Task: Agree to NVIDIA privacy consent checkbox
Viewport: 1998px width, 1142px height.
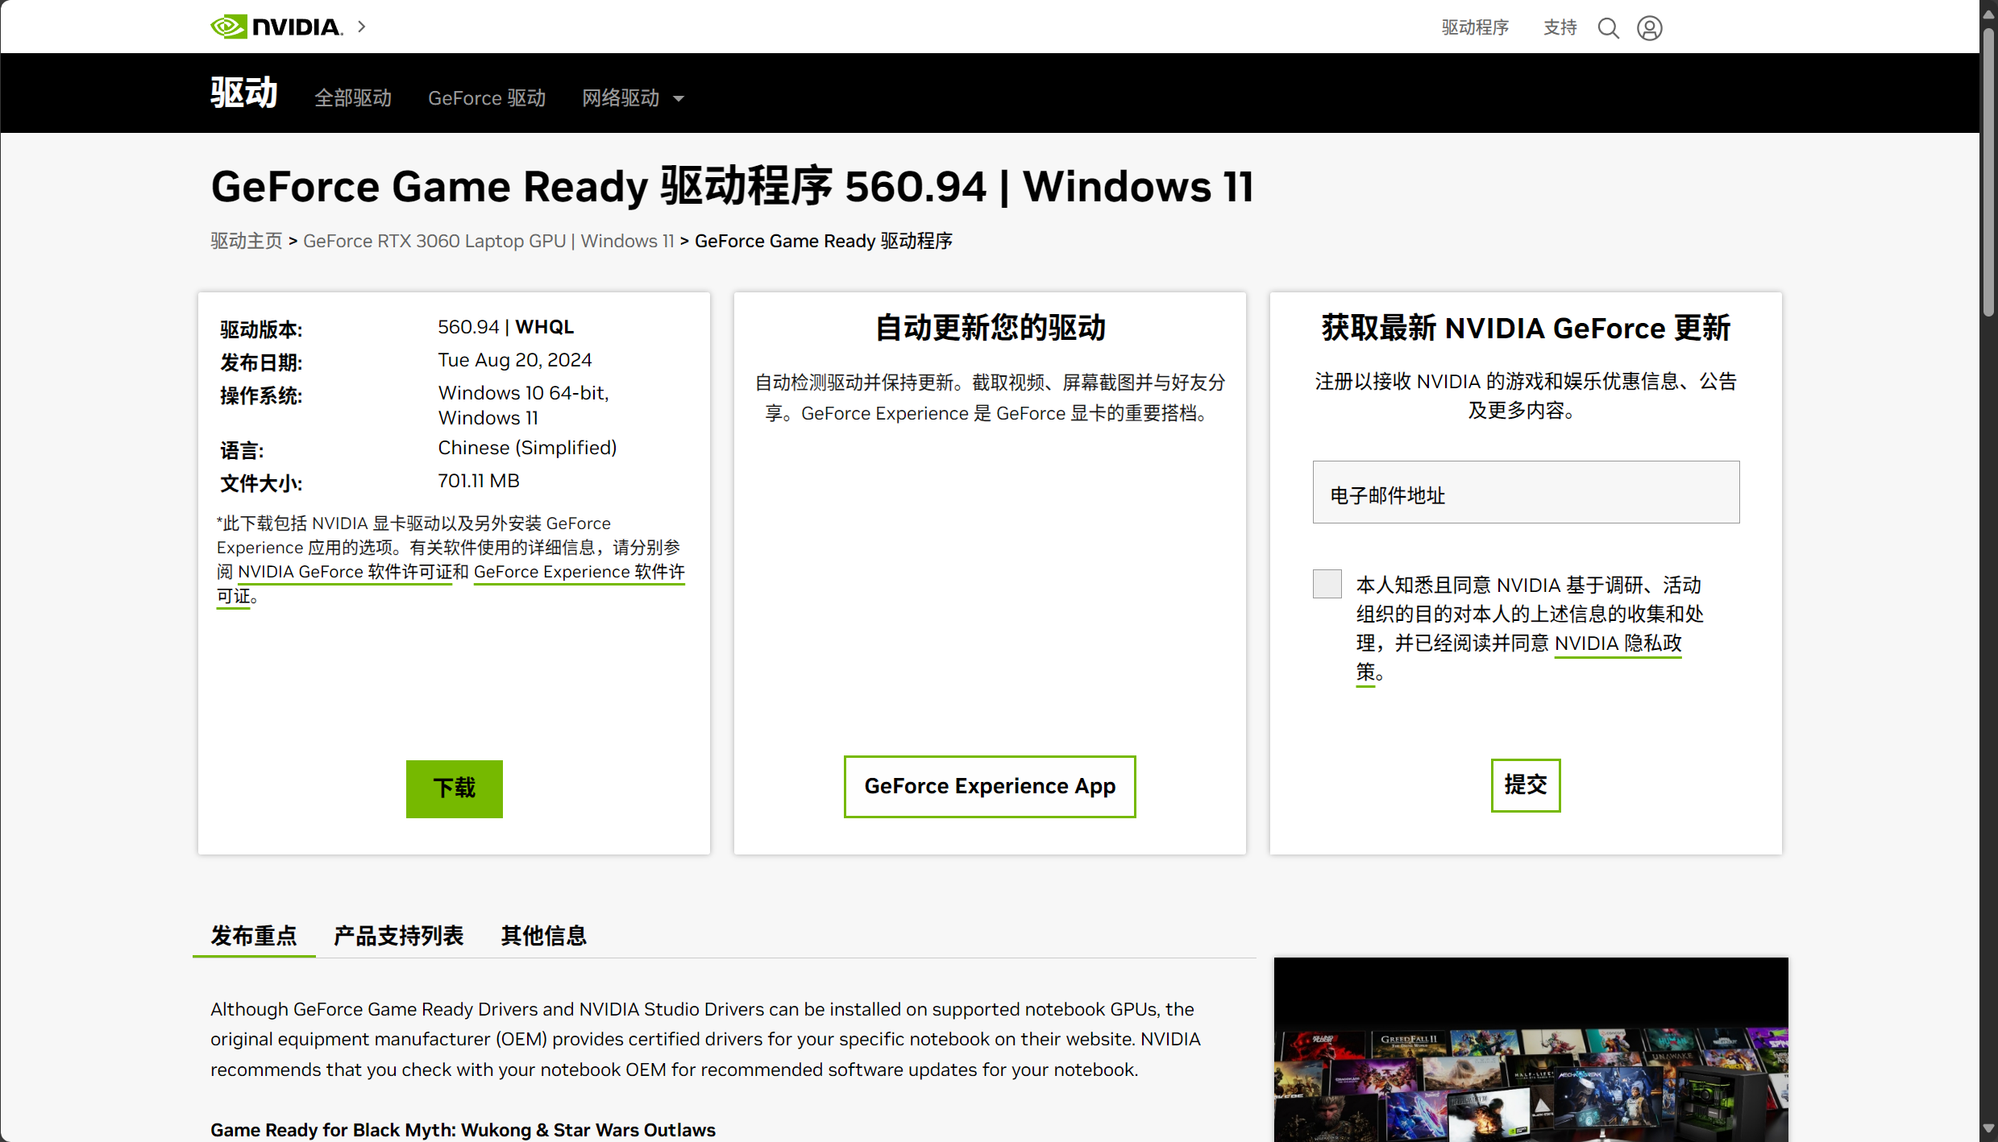Action: point(1327,584)
